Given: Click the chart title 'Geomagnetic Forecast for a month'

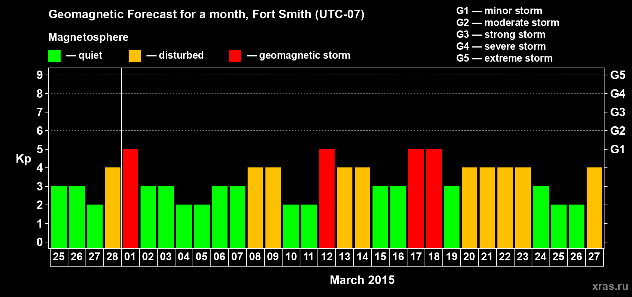Looking at the screenshot, I should [x=148, y=14].
